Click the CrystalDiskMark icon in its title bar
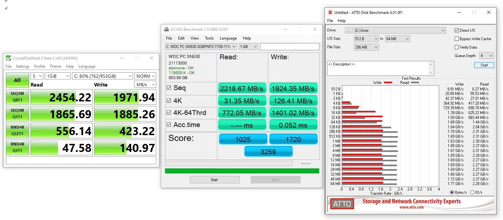 pos(8,58)
